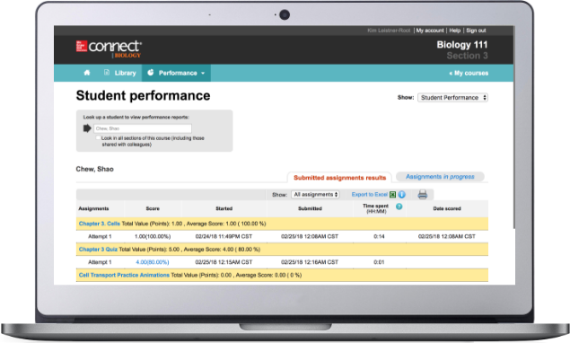Screen dimensions: 570x343
Task: Click the 1.00(100.00%) score cell
Action: point(153,236)
